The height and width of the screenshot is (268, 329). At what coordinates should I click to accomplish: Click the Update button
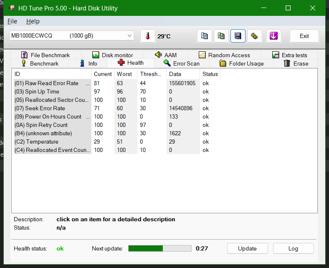248,248
